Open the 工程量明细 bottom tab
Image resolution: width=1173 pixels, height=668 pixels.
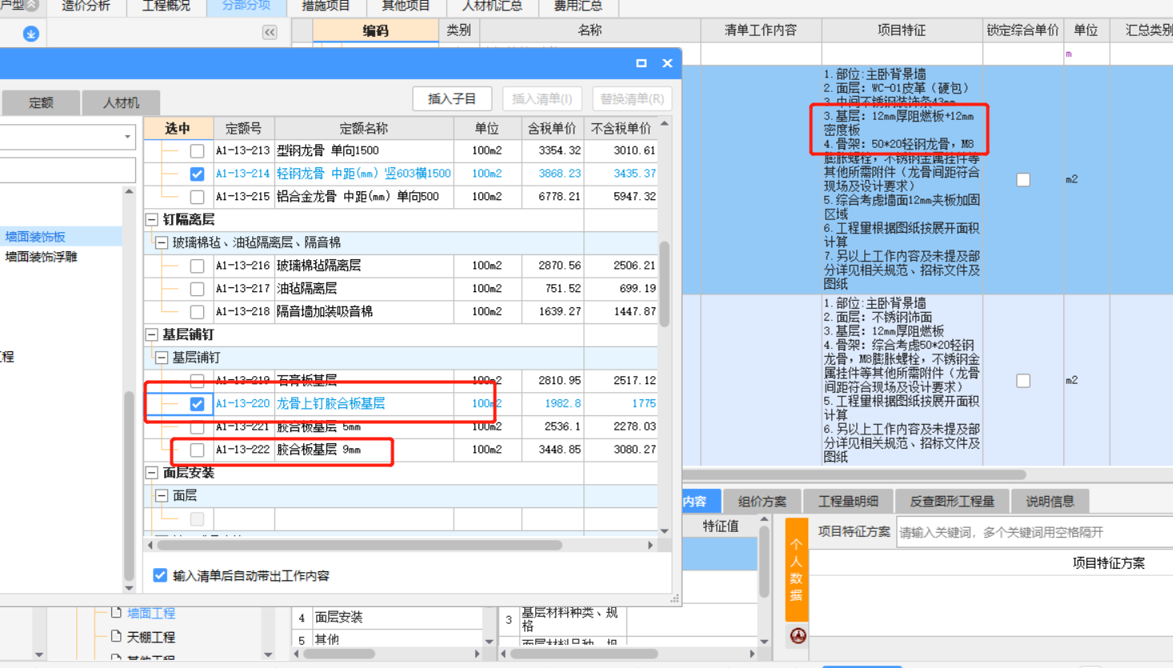click(848, 502)
